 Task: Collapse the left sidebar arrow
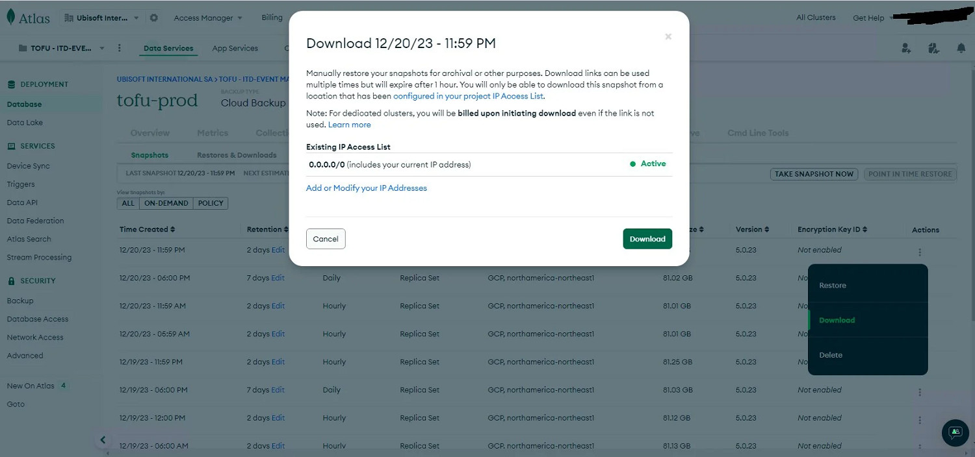103,439
